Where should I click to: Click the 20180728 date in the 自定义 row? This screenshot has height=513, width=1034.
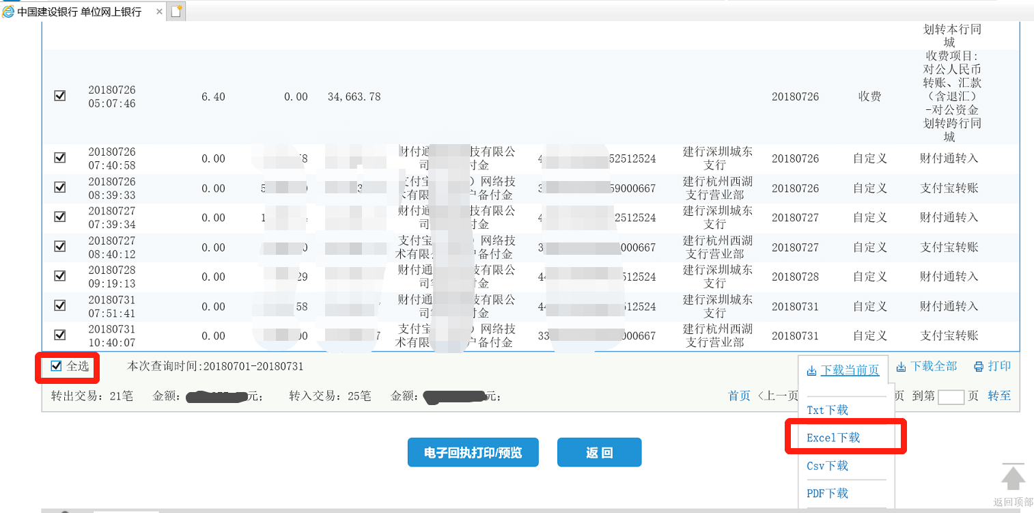[795, 277]
